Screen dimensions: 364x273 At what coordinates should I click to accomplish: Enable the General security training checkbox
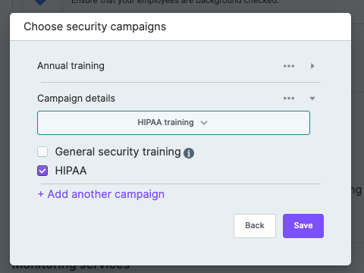(x=42, y=152)
